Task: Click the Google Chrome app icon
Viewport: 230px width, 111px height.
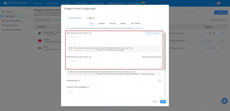Action: (40, 33)
